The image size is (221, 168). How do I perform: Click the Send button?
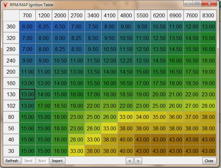(28, 161)
